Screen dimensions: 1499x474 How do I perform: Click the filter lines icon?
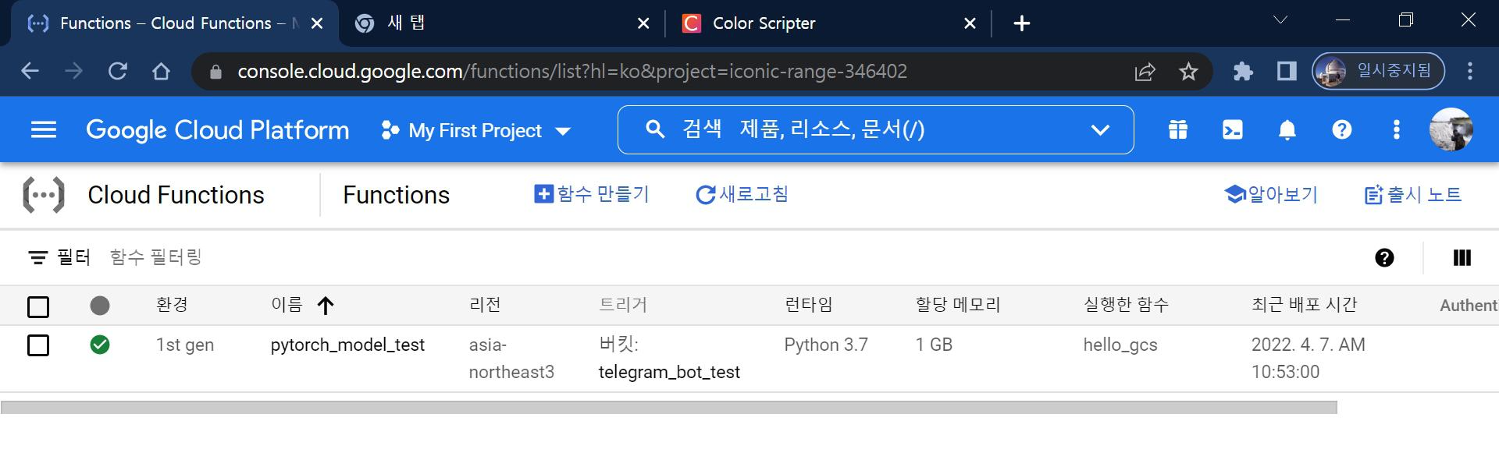(37, 257)
